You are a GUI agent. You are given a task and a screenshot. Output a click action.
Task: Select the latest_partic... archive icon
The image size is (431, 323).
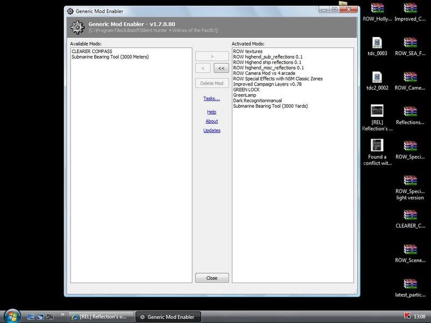[410, 288]
